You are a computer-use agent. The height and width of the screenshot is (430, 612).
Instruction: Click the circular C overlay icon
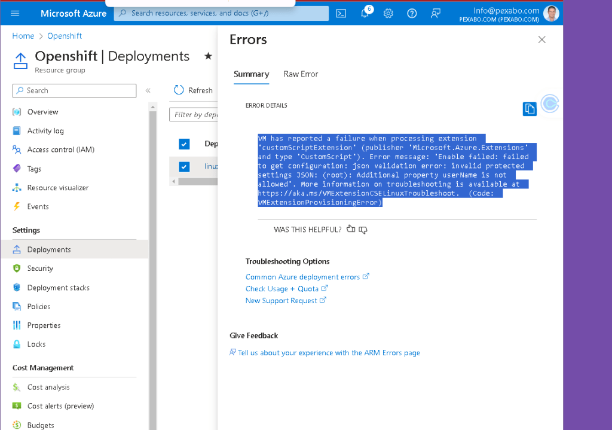[550, 103]
